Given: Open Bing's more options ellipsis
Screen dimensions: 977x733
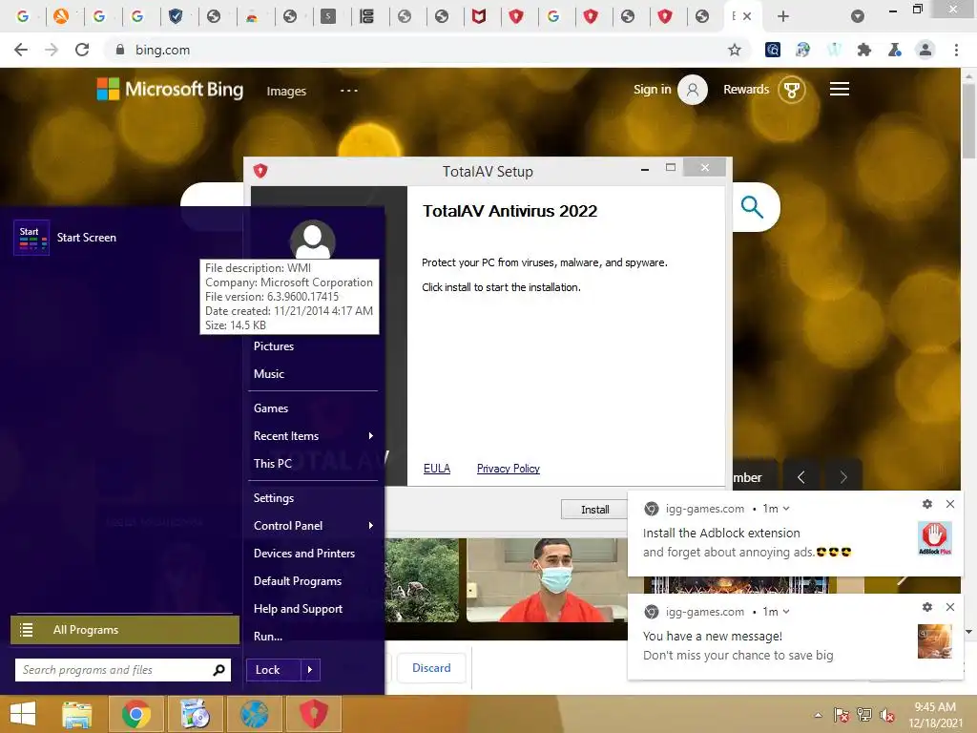Looking at the screenshot, I should click(x=349, y=91).
